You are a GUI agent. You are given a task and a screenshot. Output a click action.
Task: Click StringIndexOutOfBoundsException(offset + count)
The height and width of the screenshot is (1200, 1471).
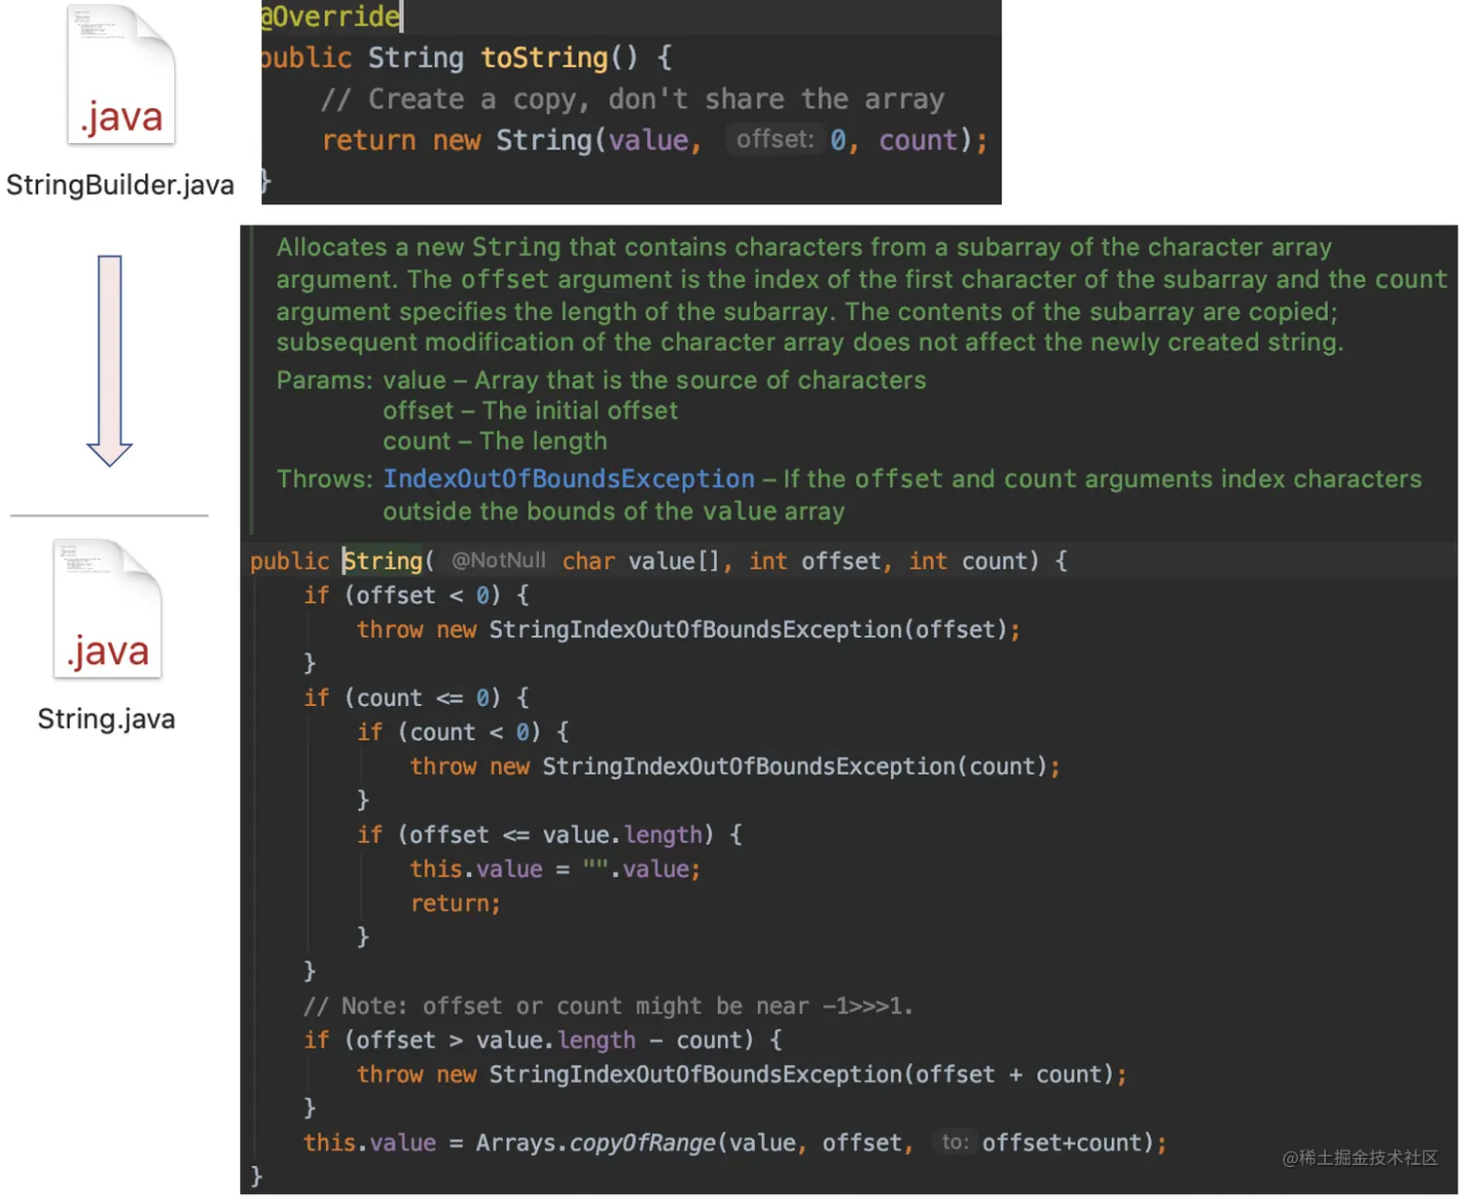pos(801,1075)
